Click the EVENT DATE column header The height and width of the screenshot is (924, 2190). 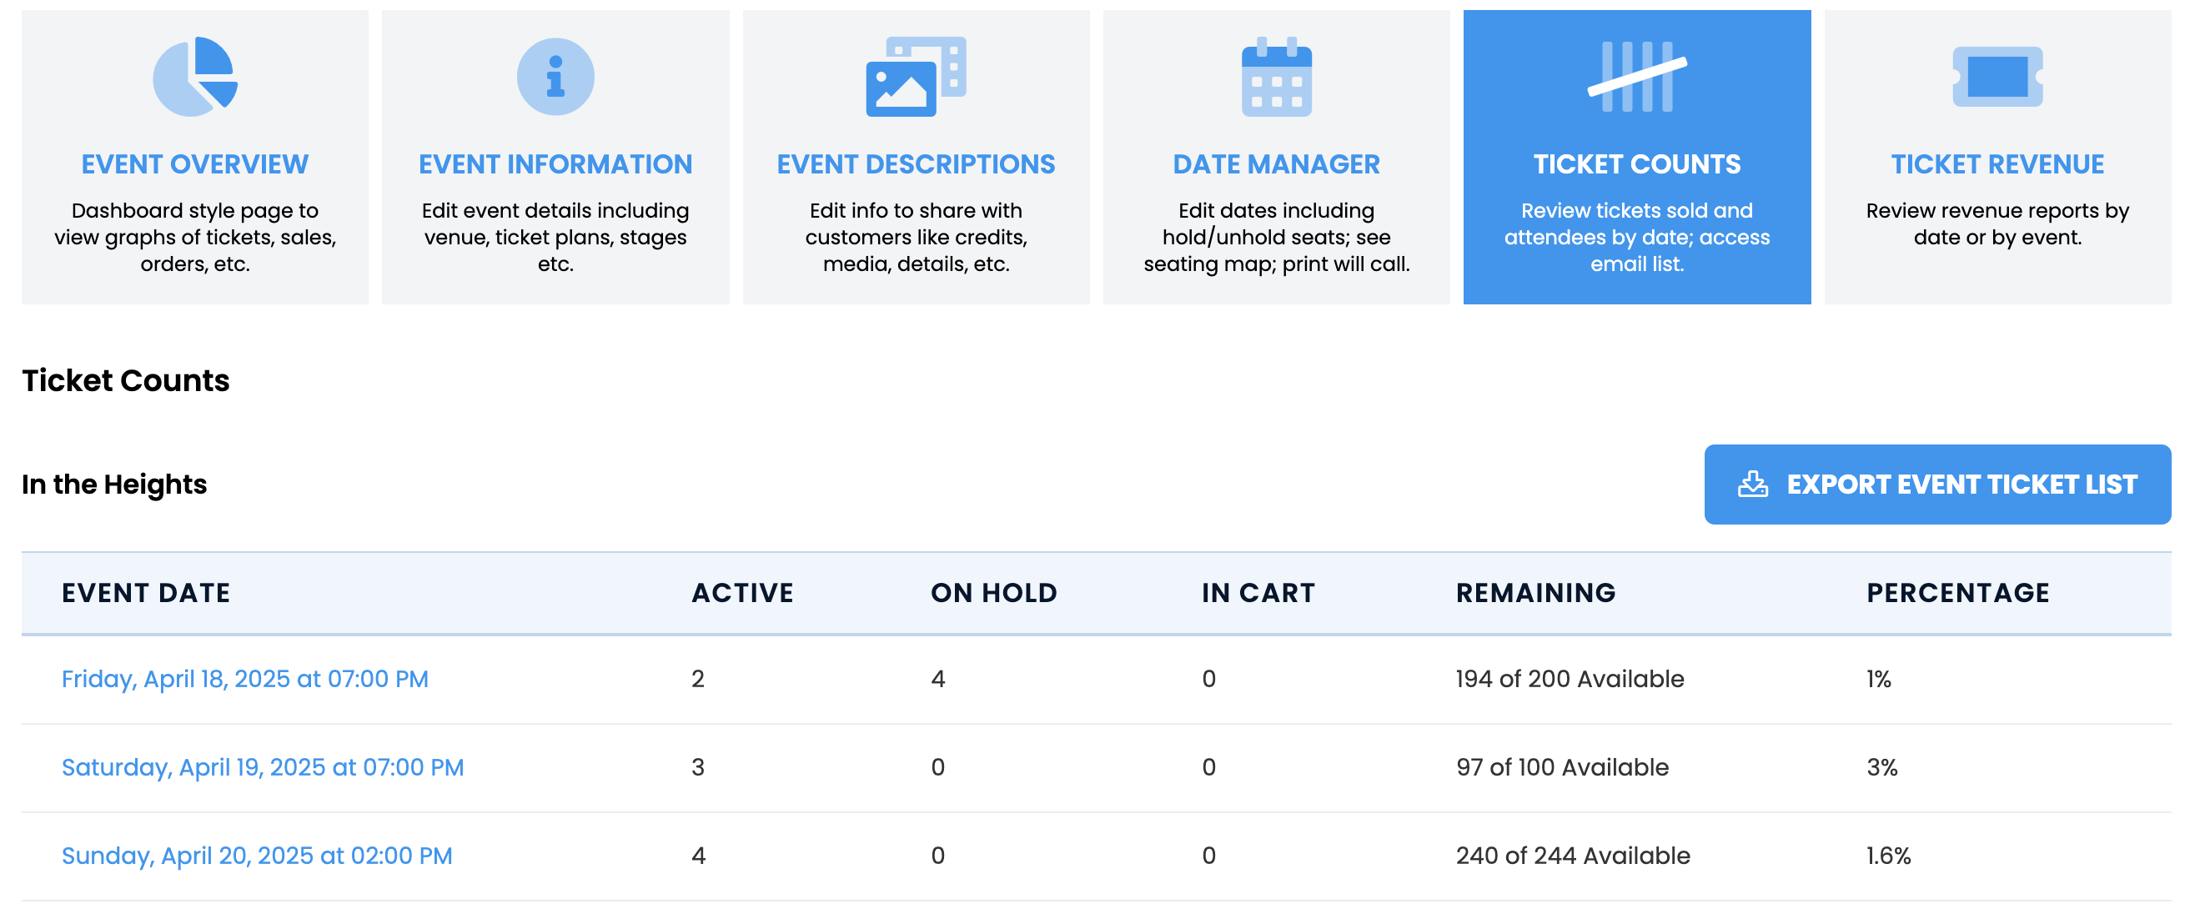click(x=145, y=592)
